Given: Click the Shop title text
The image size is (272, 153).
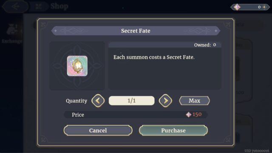Looking at the screenshot, I should tap(59, 6).
